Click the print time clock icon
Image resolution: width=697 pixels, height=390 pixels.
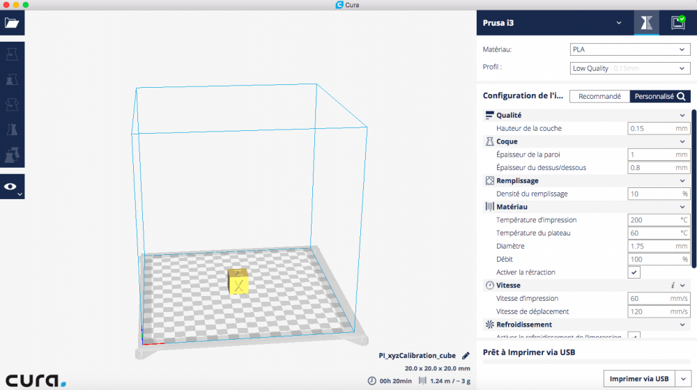372,381
